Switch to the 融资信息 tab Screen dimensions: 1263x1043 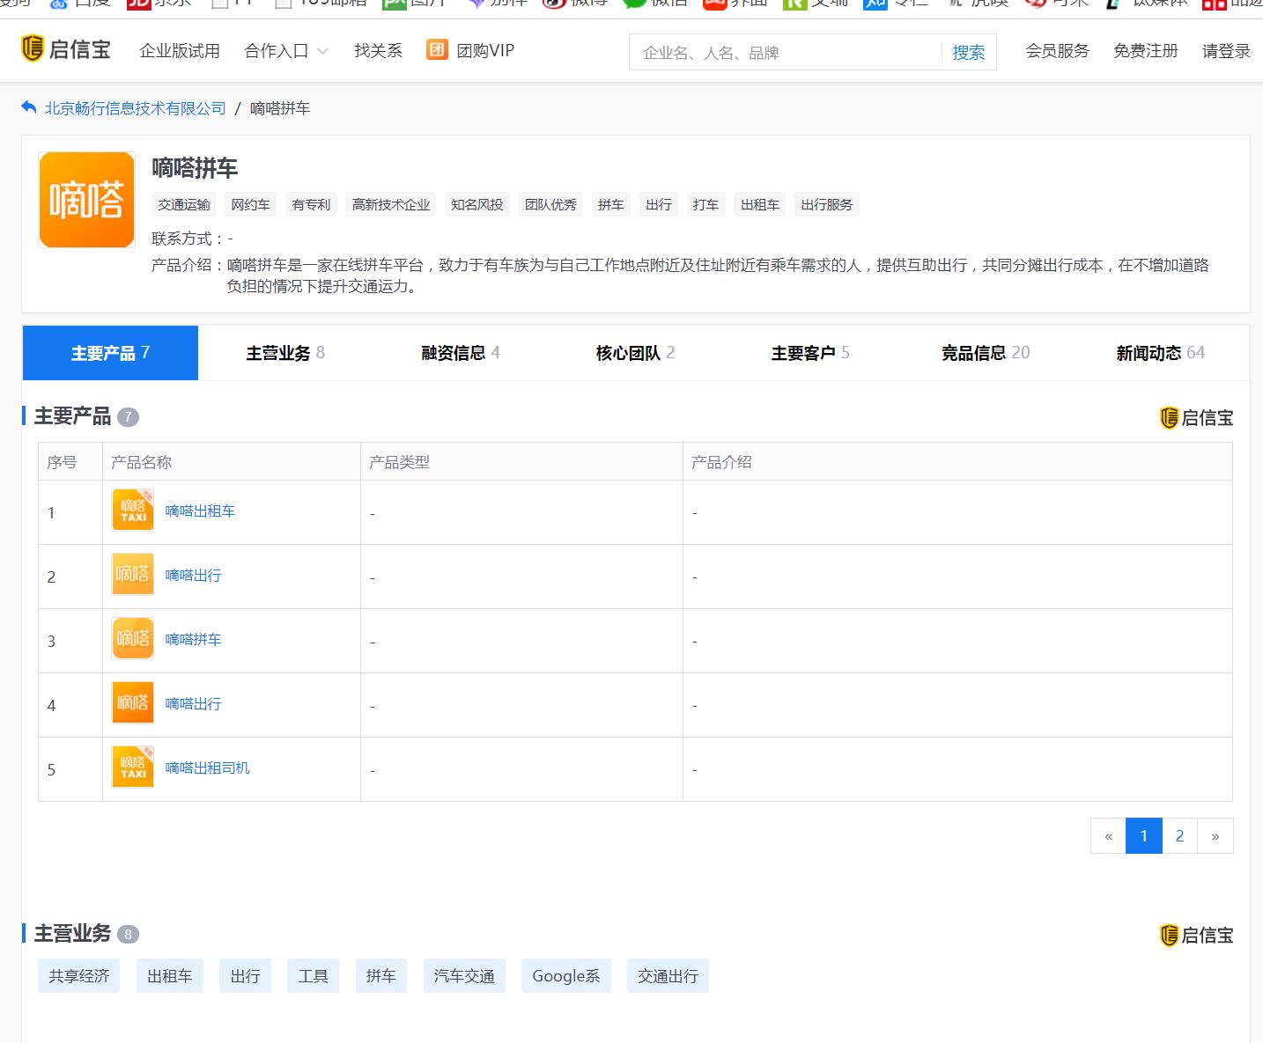461,353
